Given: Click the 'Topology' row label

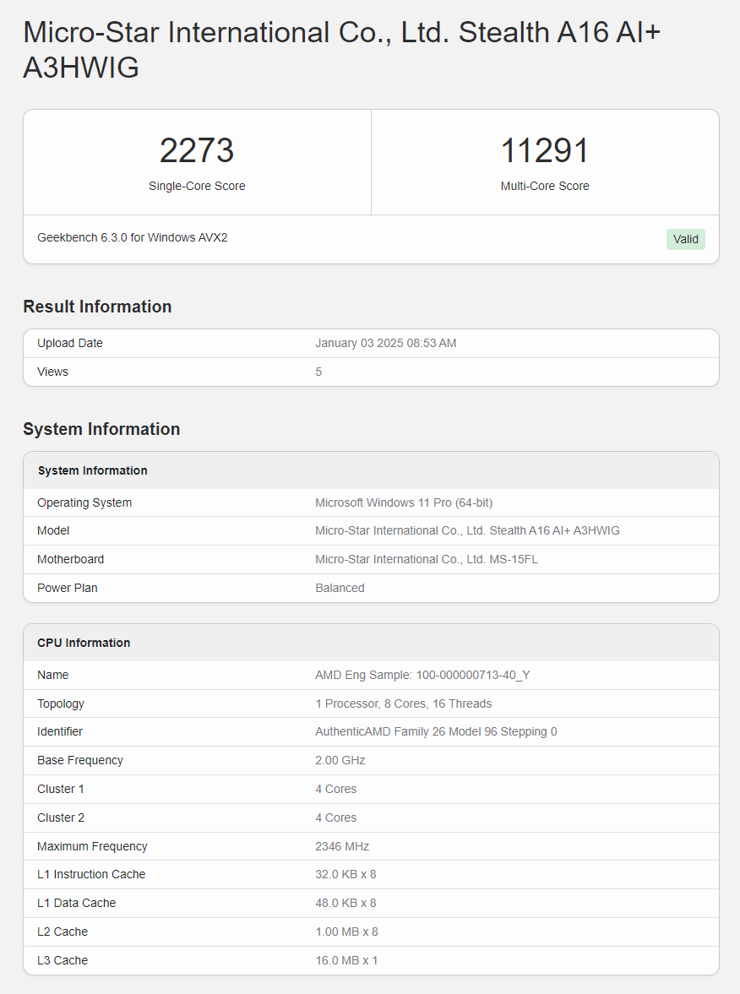Looking at the screenshot, I should pos(60,703).
